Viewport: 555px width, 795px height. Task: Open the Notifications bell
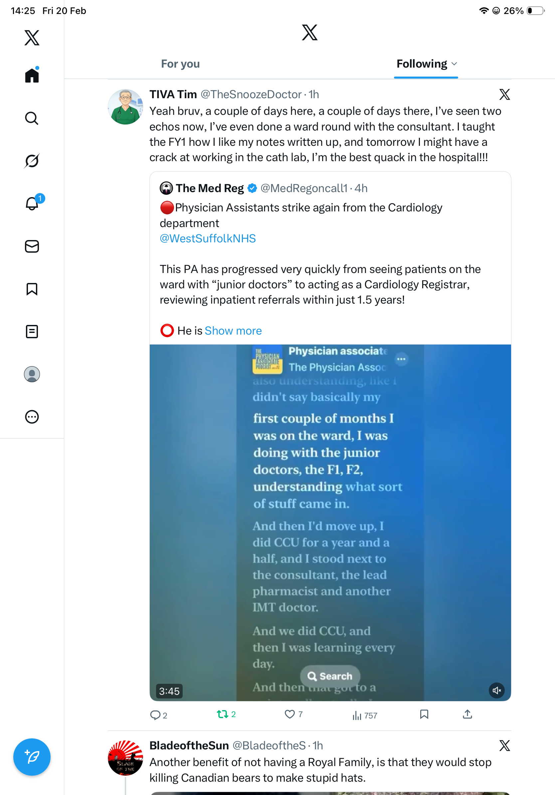pyautogui.click(x=32, y=204)
